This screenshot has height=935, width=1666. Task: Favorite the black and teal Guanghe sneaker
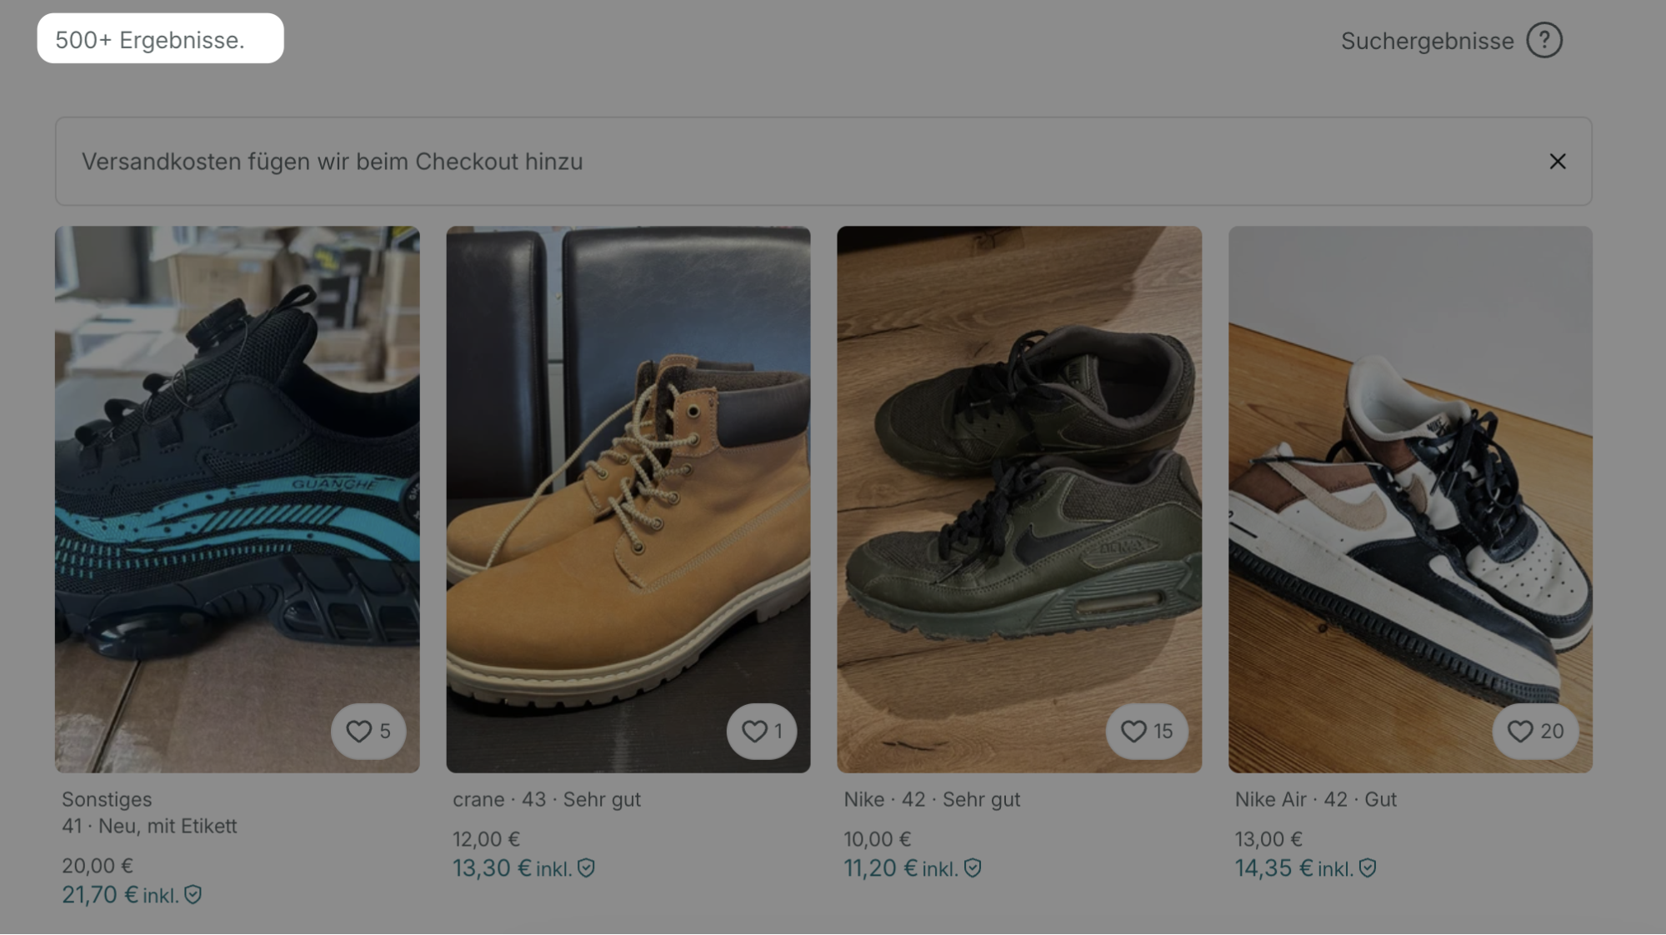[x=368, y=731]
